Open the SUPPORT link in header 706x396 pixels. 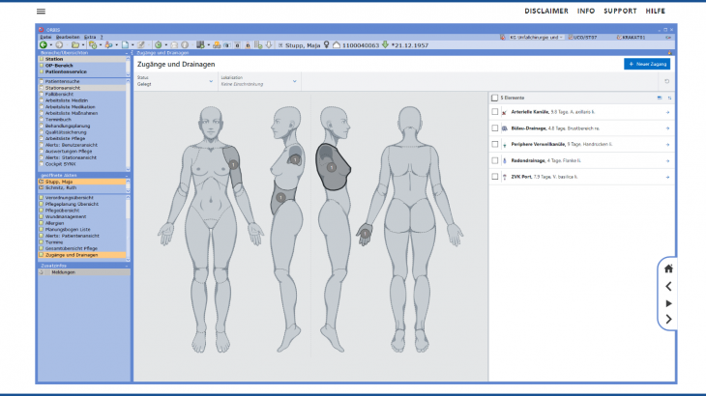(620, 11)
